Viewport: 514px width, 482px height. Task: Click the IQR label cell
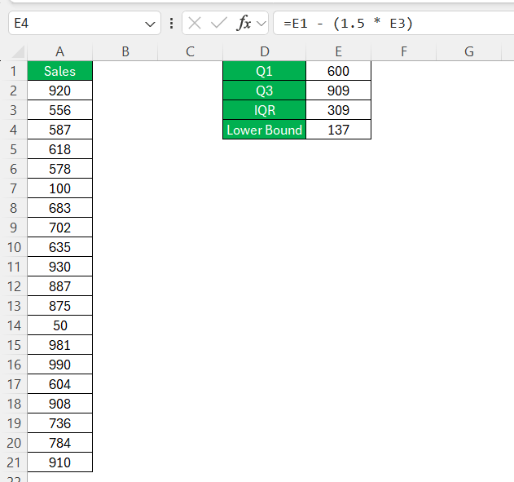click(x=264, y=110)
